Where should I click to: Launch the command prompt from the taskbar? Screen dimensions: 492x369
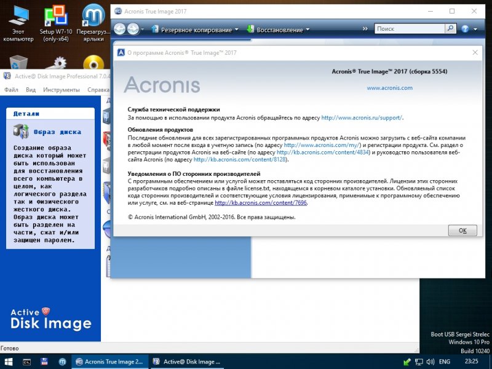click(26, 362)
